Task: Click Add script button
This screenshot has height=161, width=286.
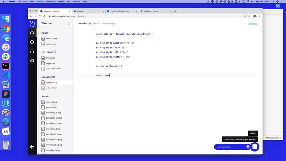Action: [x=51, y=88]
